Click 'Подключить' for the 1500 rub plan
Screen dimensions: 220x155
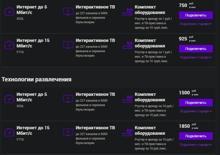[x=196, y=103]
